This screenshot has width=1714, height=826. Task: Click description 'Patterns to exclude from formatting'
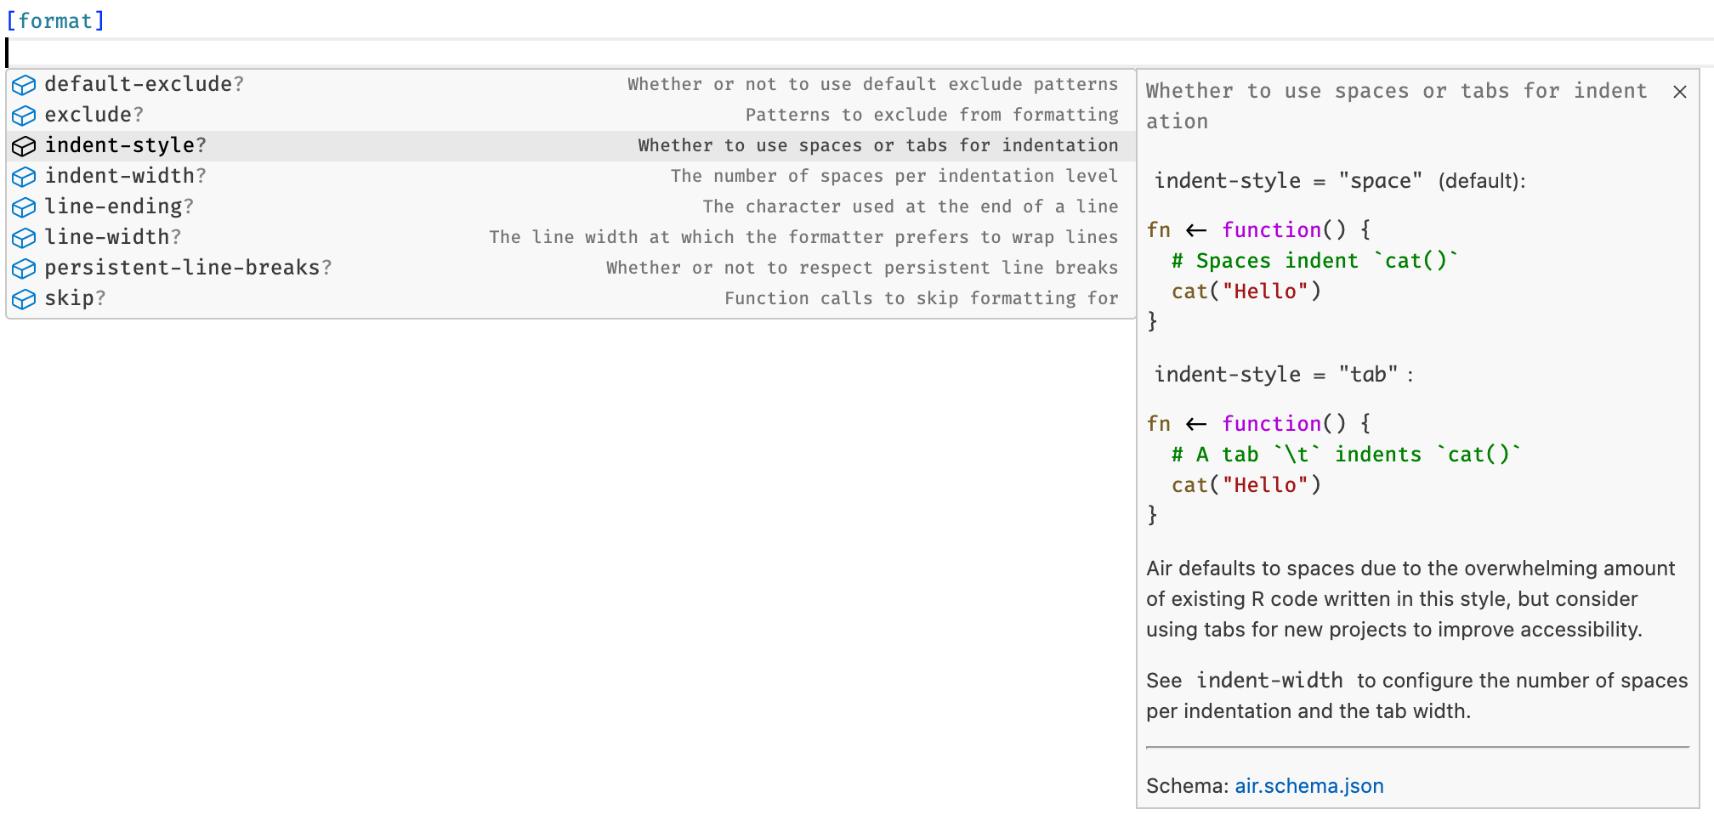pos(932,115)
